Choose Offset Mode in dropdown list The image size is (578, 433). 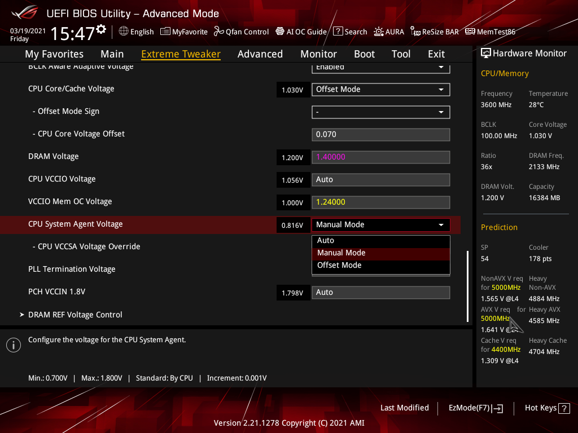[381, 266]
